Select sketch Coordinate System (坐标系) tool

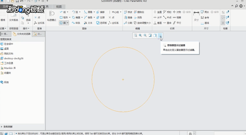[114, 23]
